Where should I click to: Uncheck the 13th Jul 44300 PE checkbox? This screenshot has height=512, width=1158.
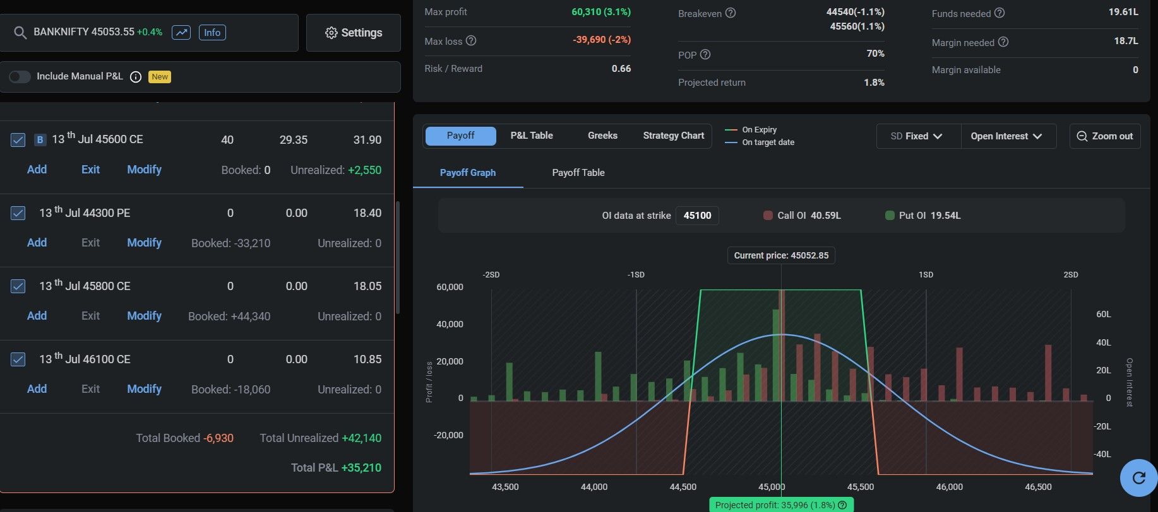(18, 213)
